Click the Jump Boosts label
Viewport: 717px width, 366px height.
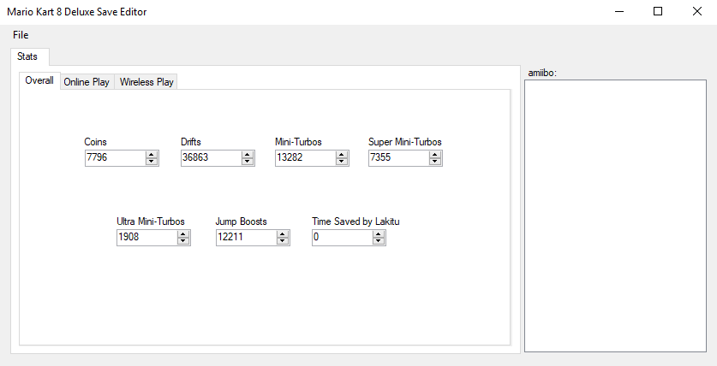click(241, 221)
